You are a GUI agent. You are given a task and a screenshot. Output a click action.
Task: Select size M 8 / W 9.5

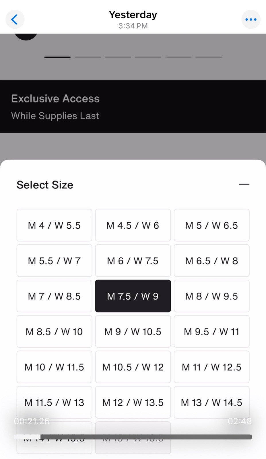[x=211, y=296]
